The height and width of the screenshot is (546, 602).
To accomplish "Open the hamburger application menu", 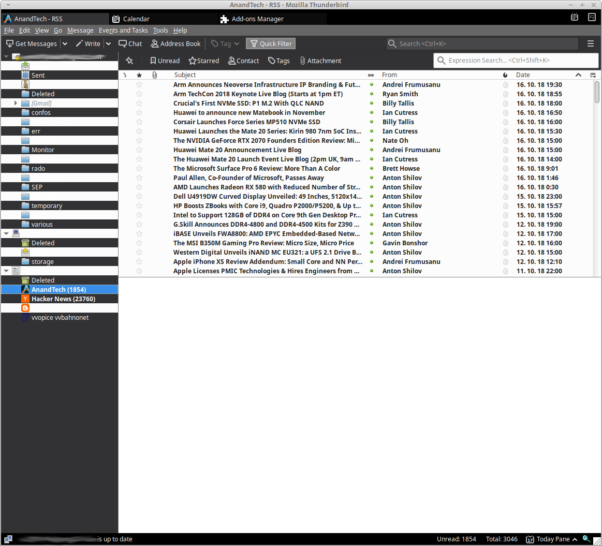I will pos(591,44).
